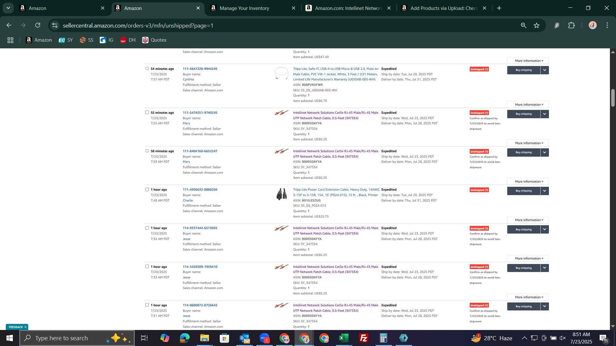Open Chrome profile avatar
Image resolution: width=616 pixels, height=346 pixels.
coord(593,25)
